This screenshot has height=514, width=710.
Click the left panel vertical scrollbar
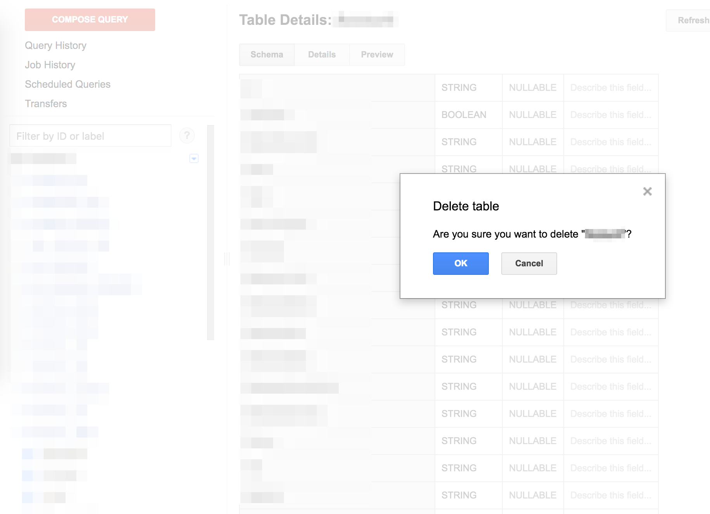point(211,233)
